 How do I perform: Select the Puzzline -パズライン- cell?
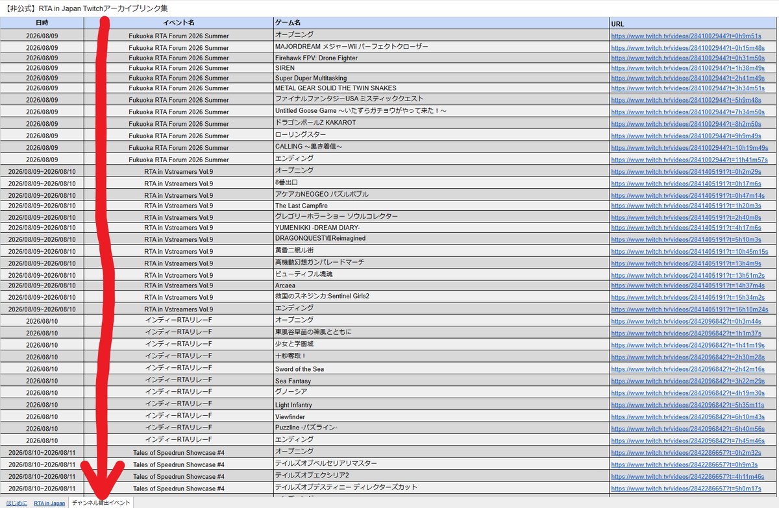[x=441, y=428]
